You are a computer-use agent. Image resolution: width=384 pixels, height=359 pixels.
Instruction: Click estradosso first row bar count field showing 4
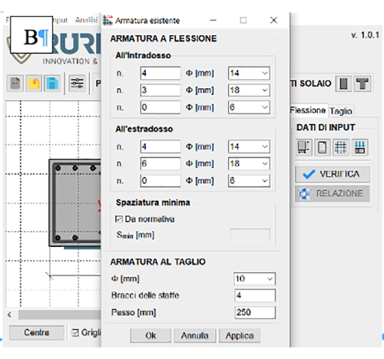click(161, 147)
